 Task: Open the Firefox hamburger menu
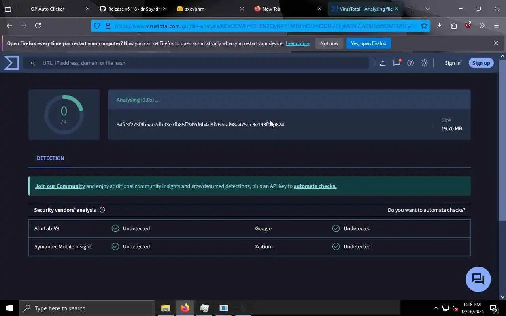(x=497, y=26)
